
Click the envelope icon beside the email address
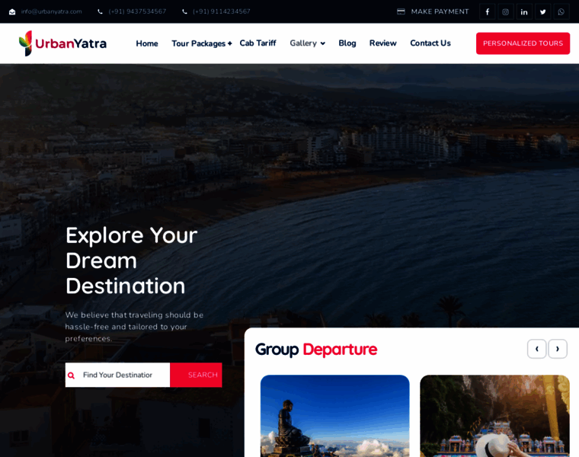pos(12,12)
